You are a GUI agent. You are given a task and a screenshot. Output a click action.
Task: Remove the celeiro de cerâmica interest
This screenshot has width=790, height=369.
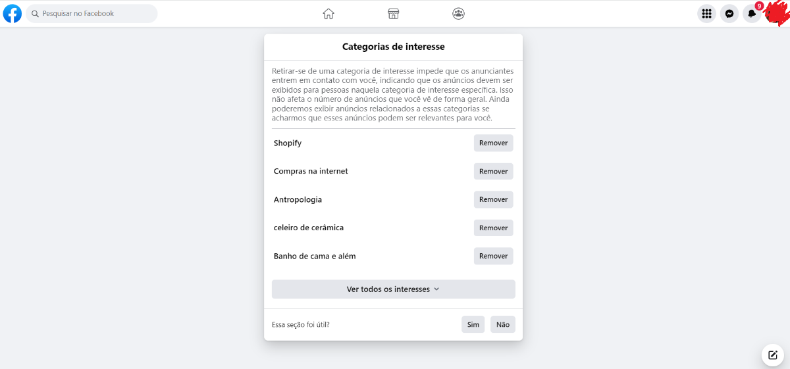pyautogui.click(x=493, y=228)
